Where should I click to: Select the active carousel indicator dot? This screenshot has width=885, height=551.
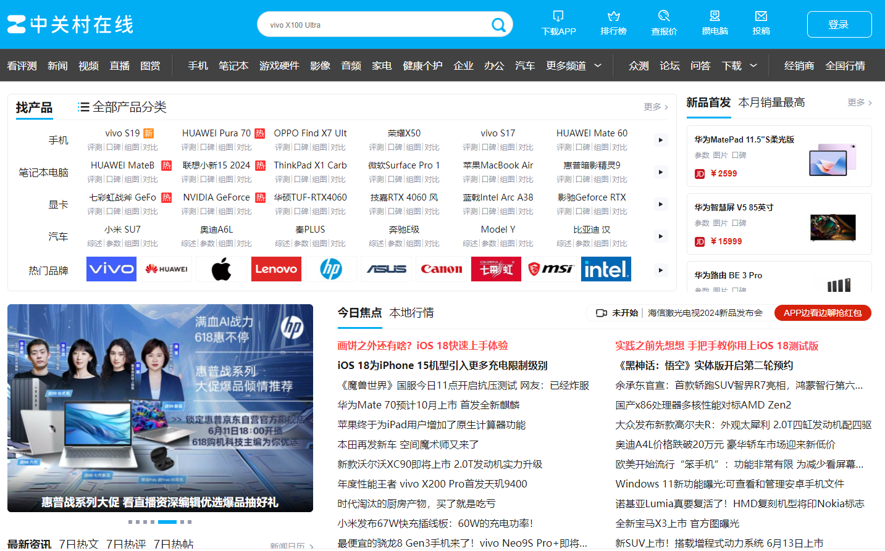coord(167,522)
